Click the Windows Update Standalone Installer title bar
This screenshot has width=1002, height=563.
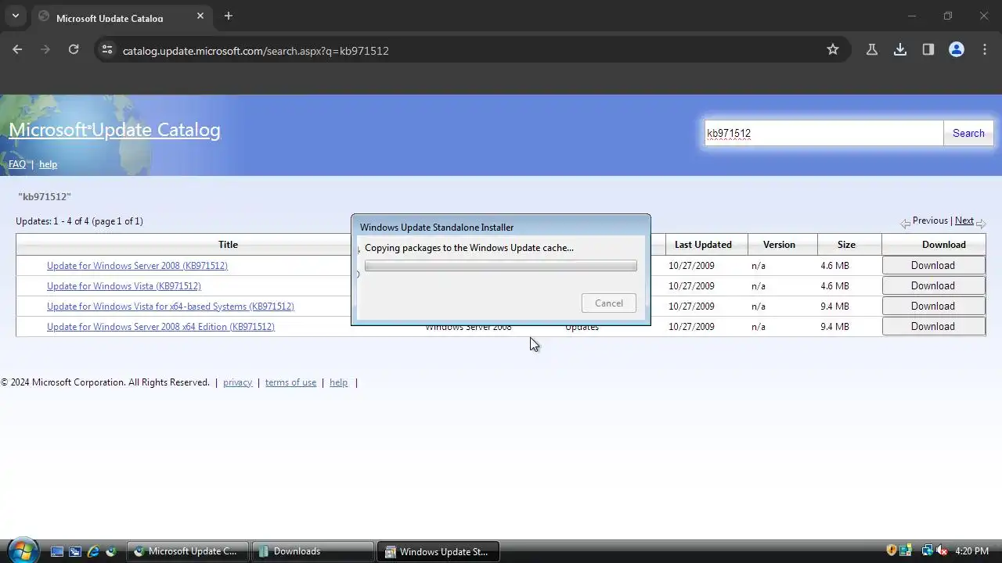pyautogui.click(x=500, y=227)
